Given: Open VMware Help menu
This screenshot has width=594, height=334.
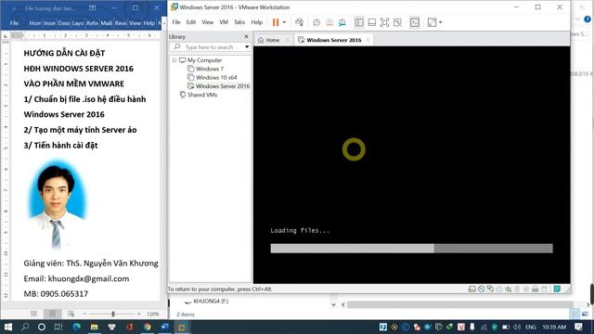Looking at the screenshot, I should point(256,22).
